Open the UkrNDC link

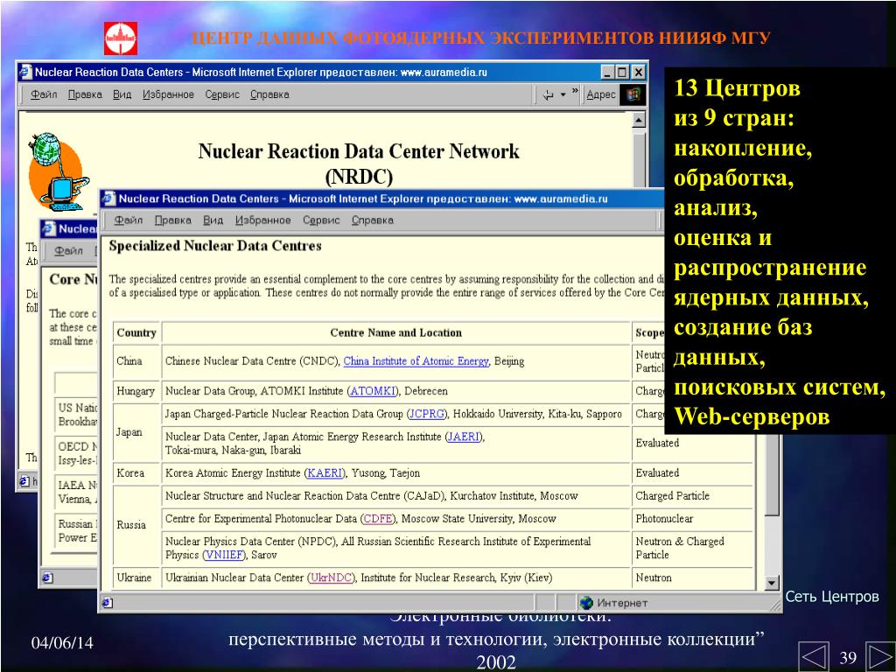331,577
